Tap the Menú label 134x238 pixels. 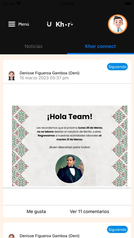pyautogui.click(x=24, y=24)
